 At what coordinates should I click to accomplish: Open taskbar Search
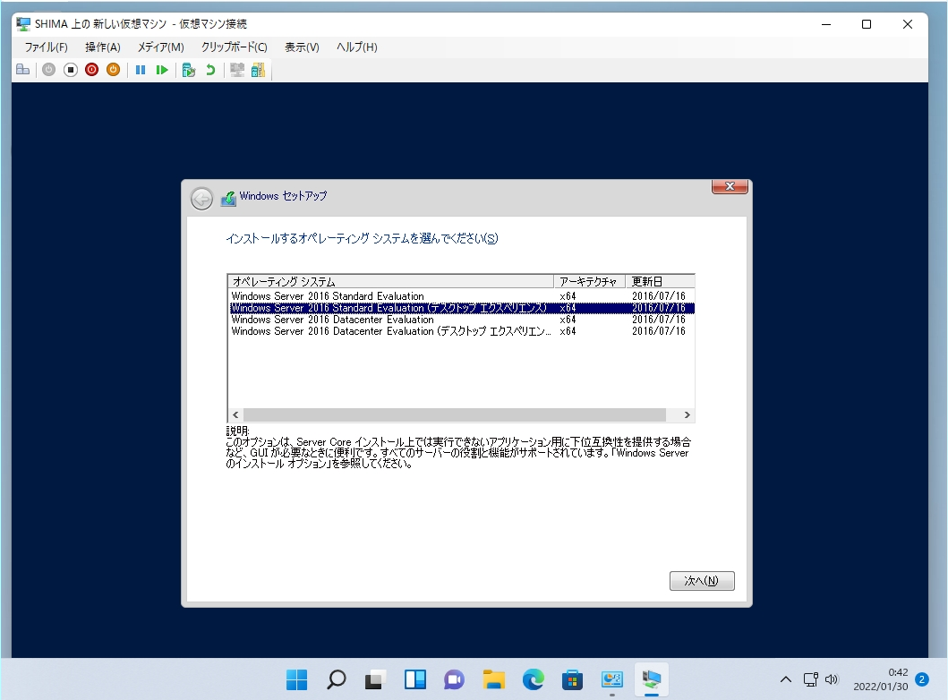pyautogui.click(x=337, y=680)
